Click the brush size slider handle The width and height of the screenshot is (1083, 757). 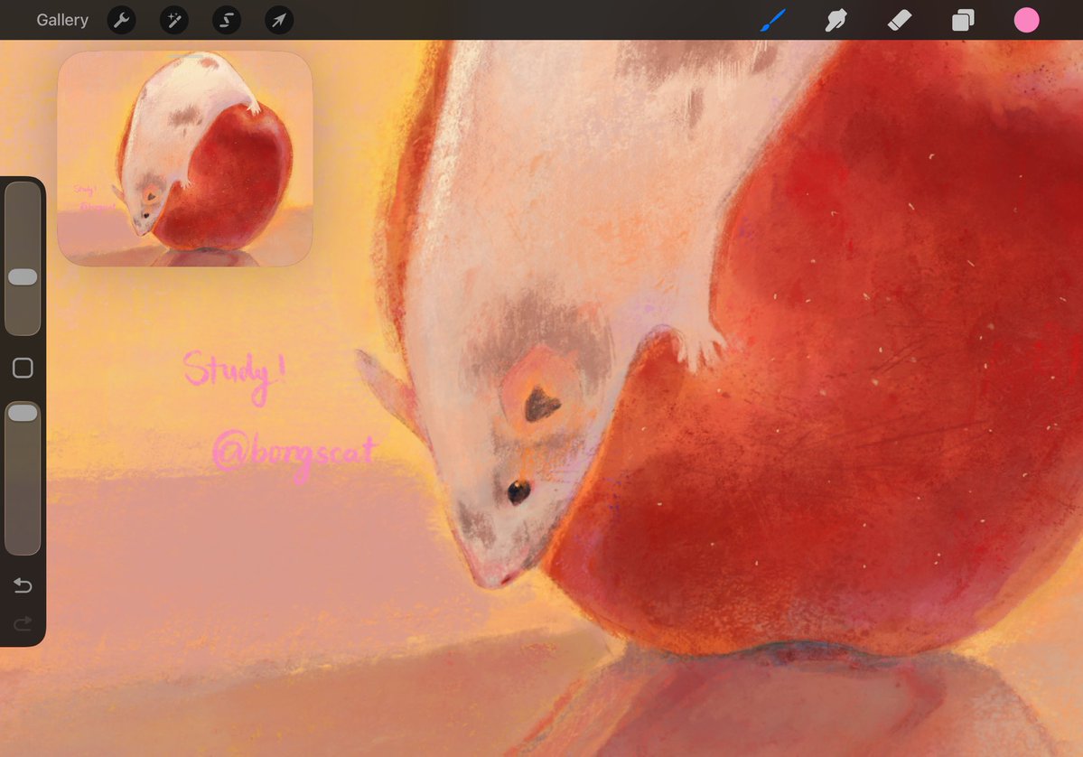click(x=23, y=277)
